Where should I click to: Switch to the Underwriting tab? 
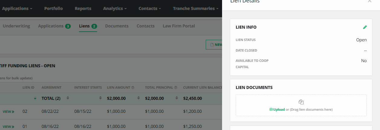tap(16, 26)
